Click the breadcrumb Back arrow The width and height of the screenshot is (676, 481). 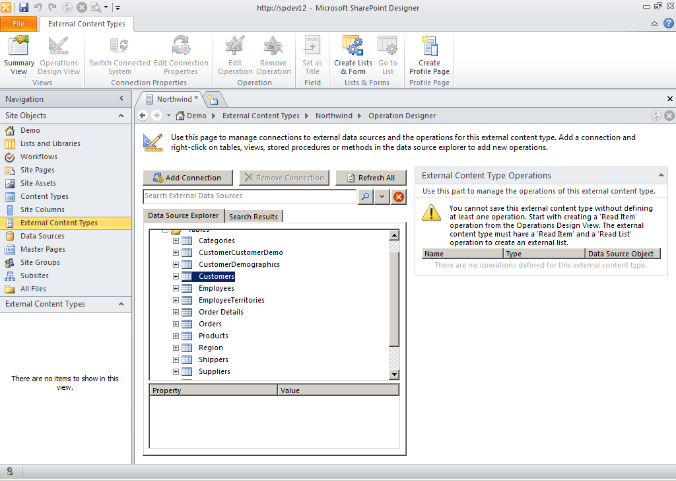pos(143,116)
